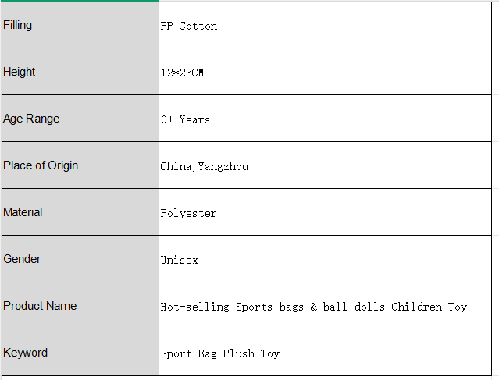The width and height of the screenshot is (499, 380).
Task: Select the PP Cotton value cell
Action: pyautogui.click(x=325, y=25)
